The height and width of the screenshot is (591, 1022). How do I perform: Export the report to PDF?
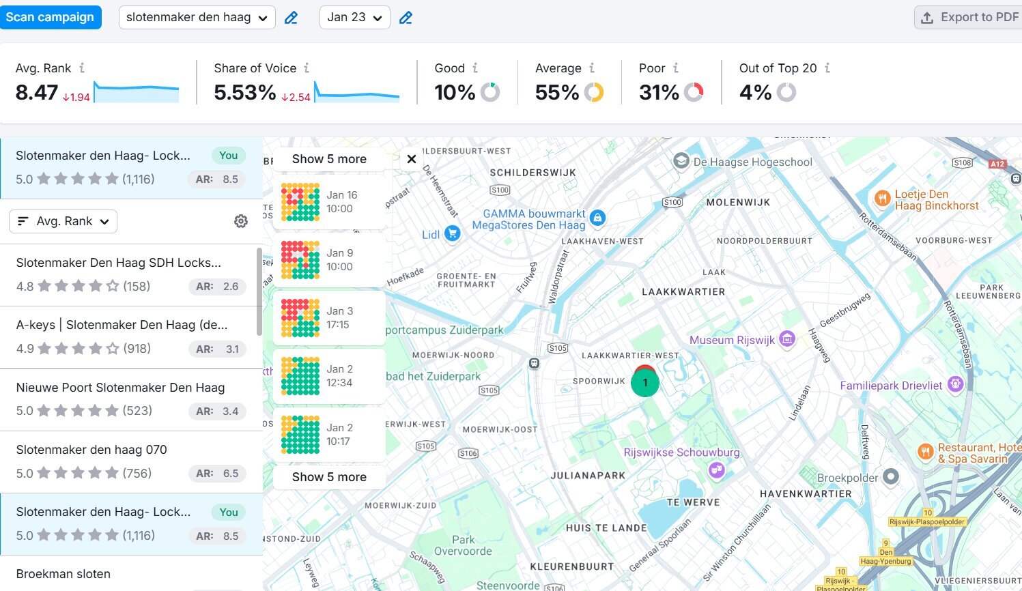pyautogui.click(x=968, y=17)
